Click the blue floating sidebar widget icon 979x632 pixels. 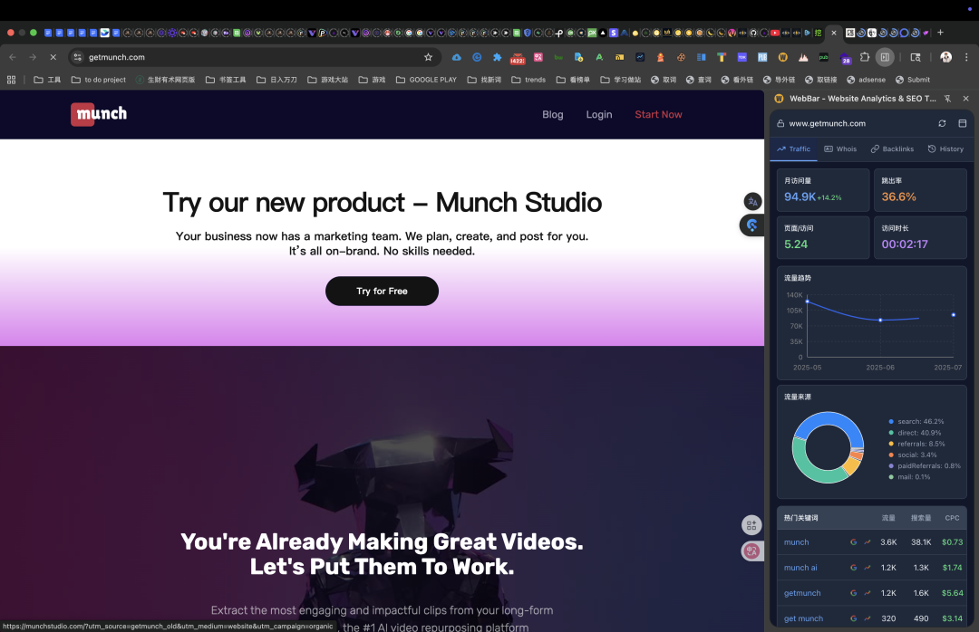point(752,225)
